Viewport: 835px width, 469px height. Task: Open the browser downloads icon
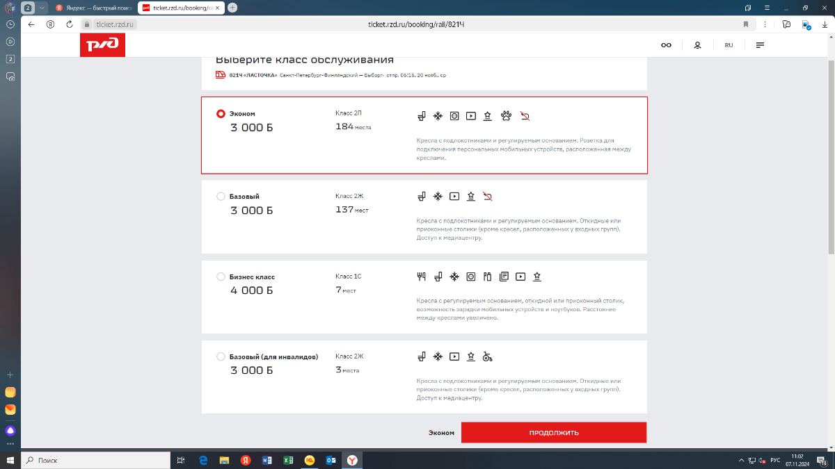[825, 24]
